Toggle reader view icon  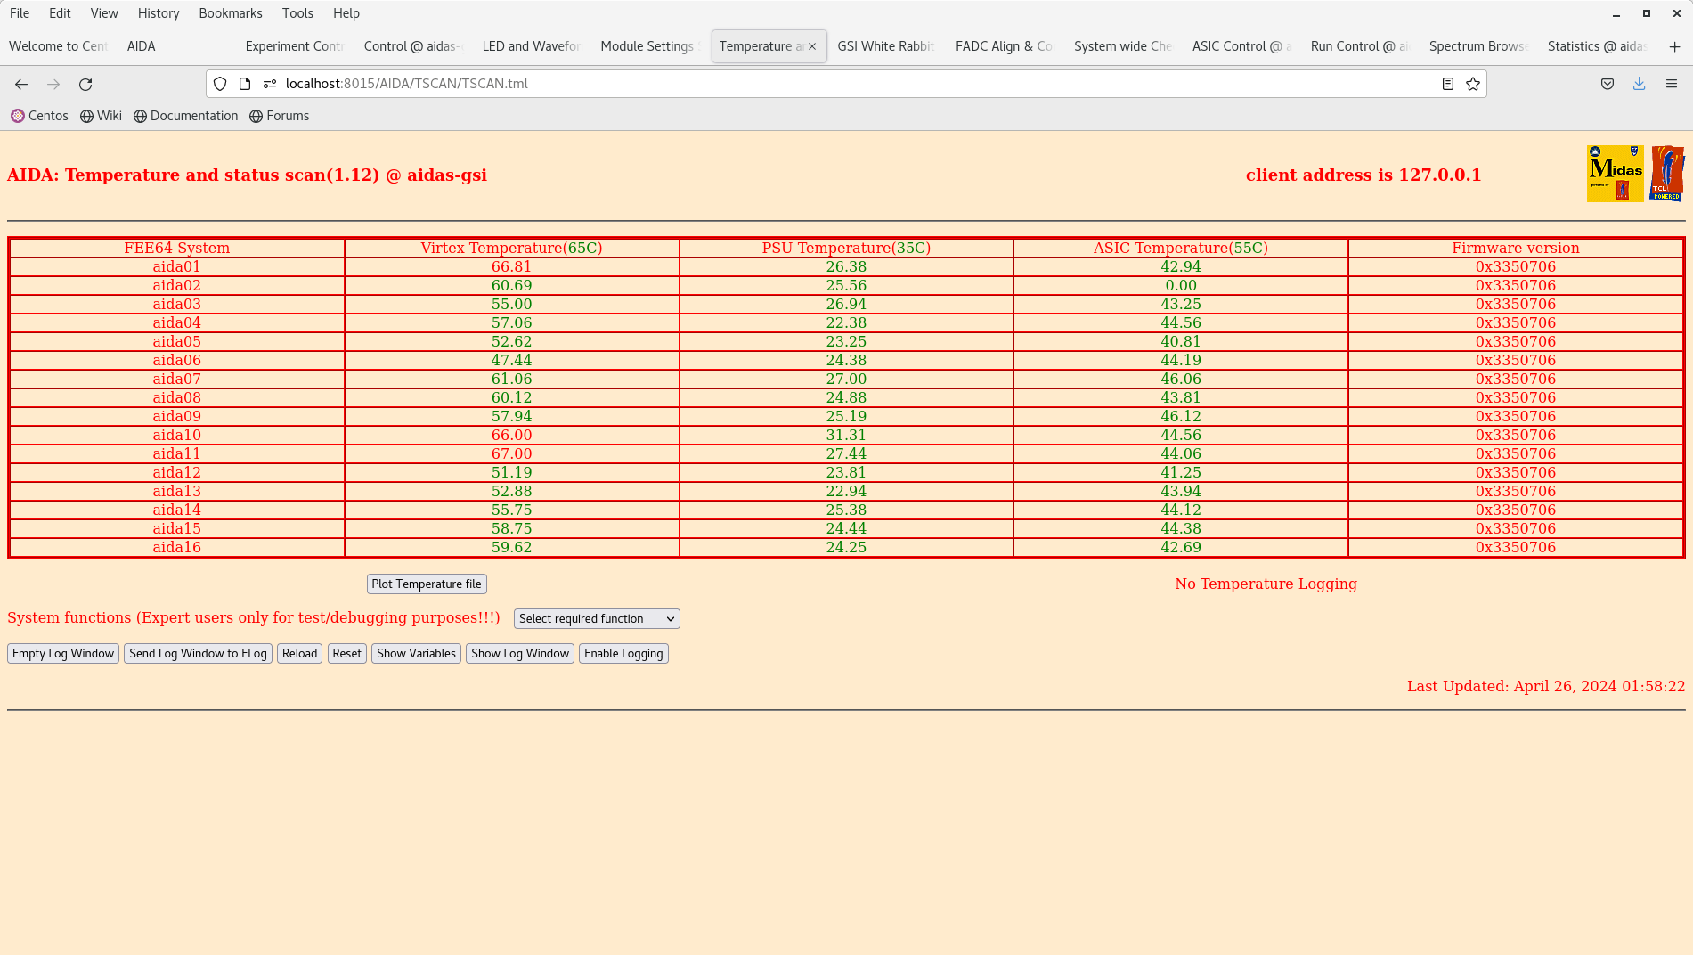click(1448, 84)
